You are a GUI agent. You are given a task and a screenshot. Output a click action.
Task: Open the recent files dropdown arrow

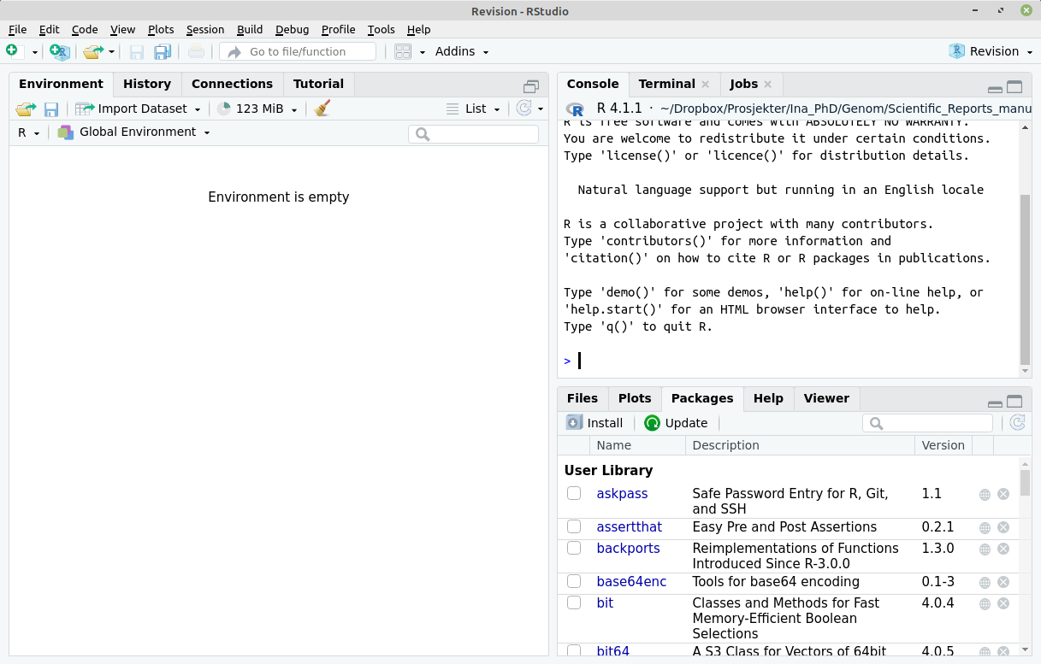click(111, 52)
